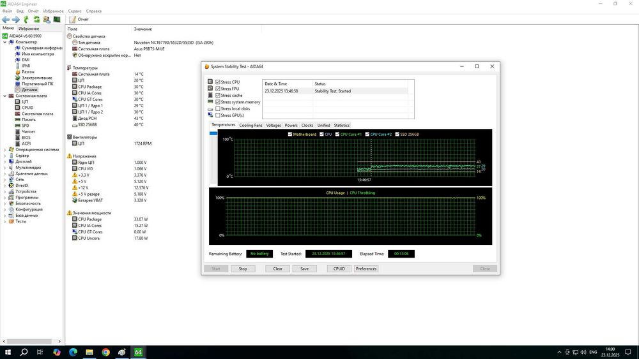Click the green monitor toolbar icon

[57, 20]
